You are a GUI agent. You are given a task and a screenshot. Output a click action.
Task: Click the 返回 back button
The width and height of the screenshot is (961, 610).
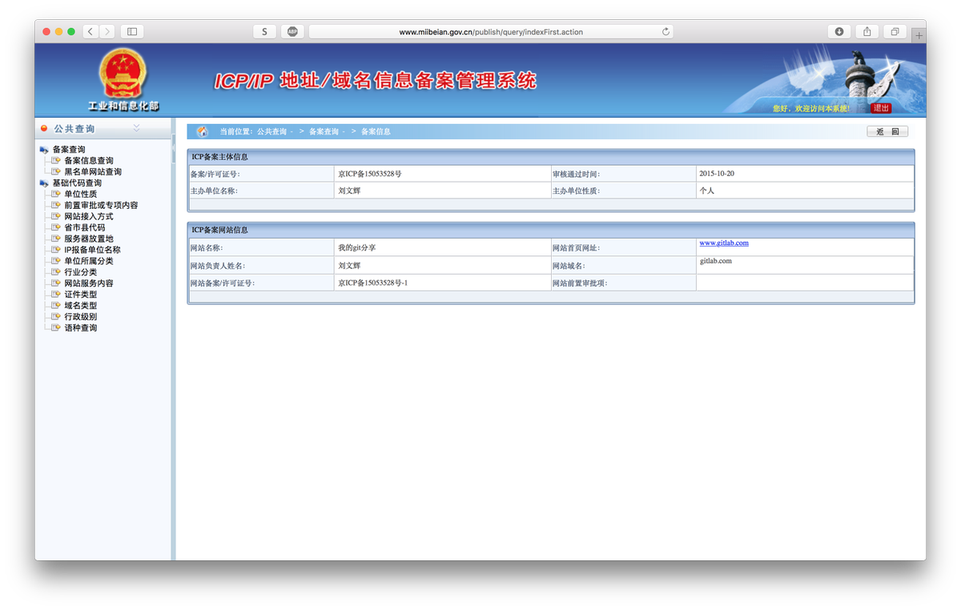point(887,131)
